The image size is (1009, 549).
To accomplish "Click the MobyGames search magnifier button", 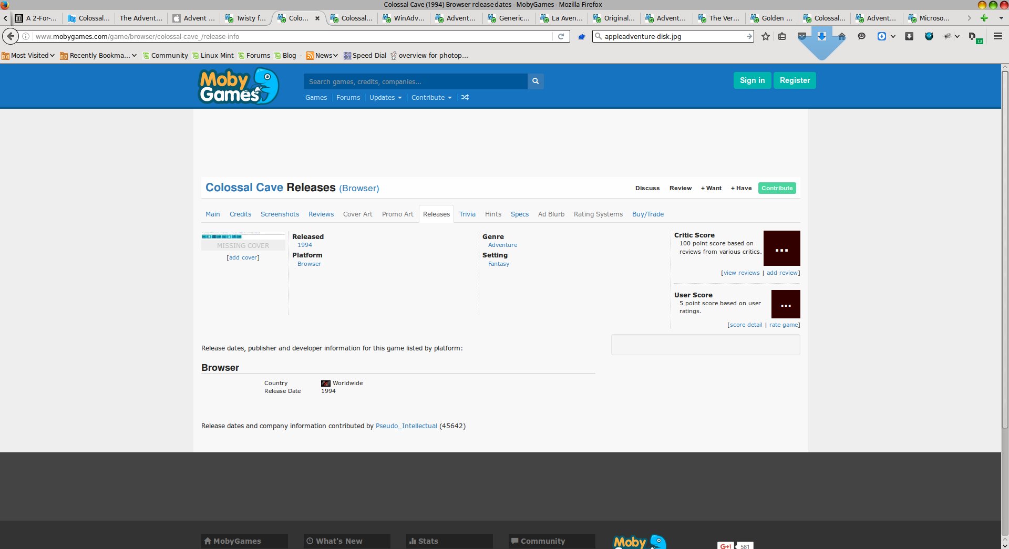I will [536, 81].
